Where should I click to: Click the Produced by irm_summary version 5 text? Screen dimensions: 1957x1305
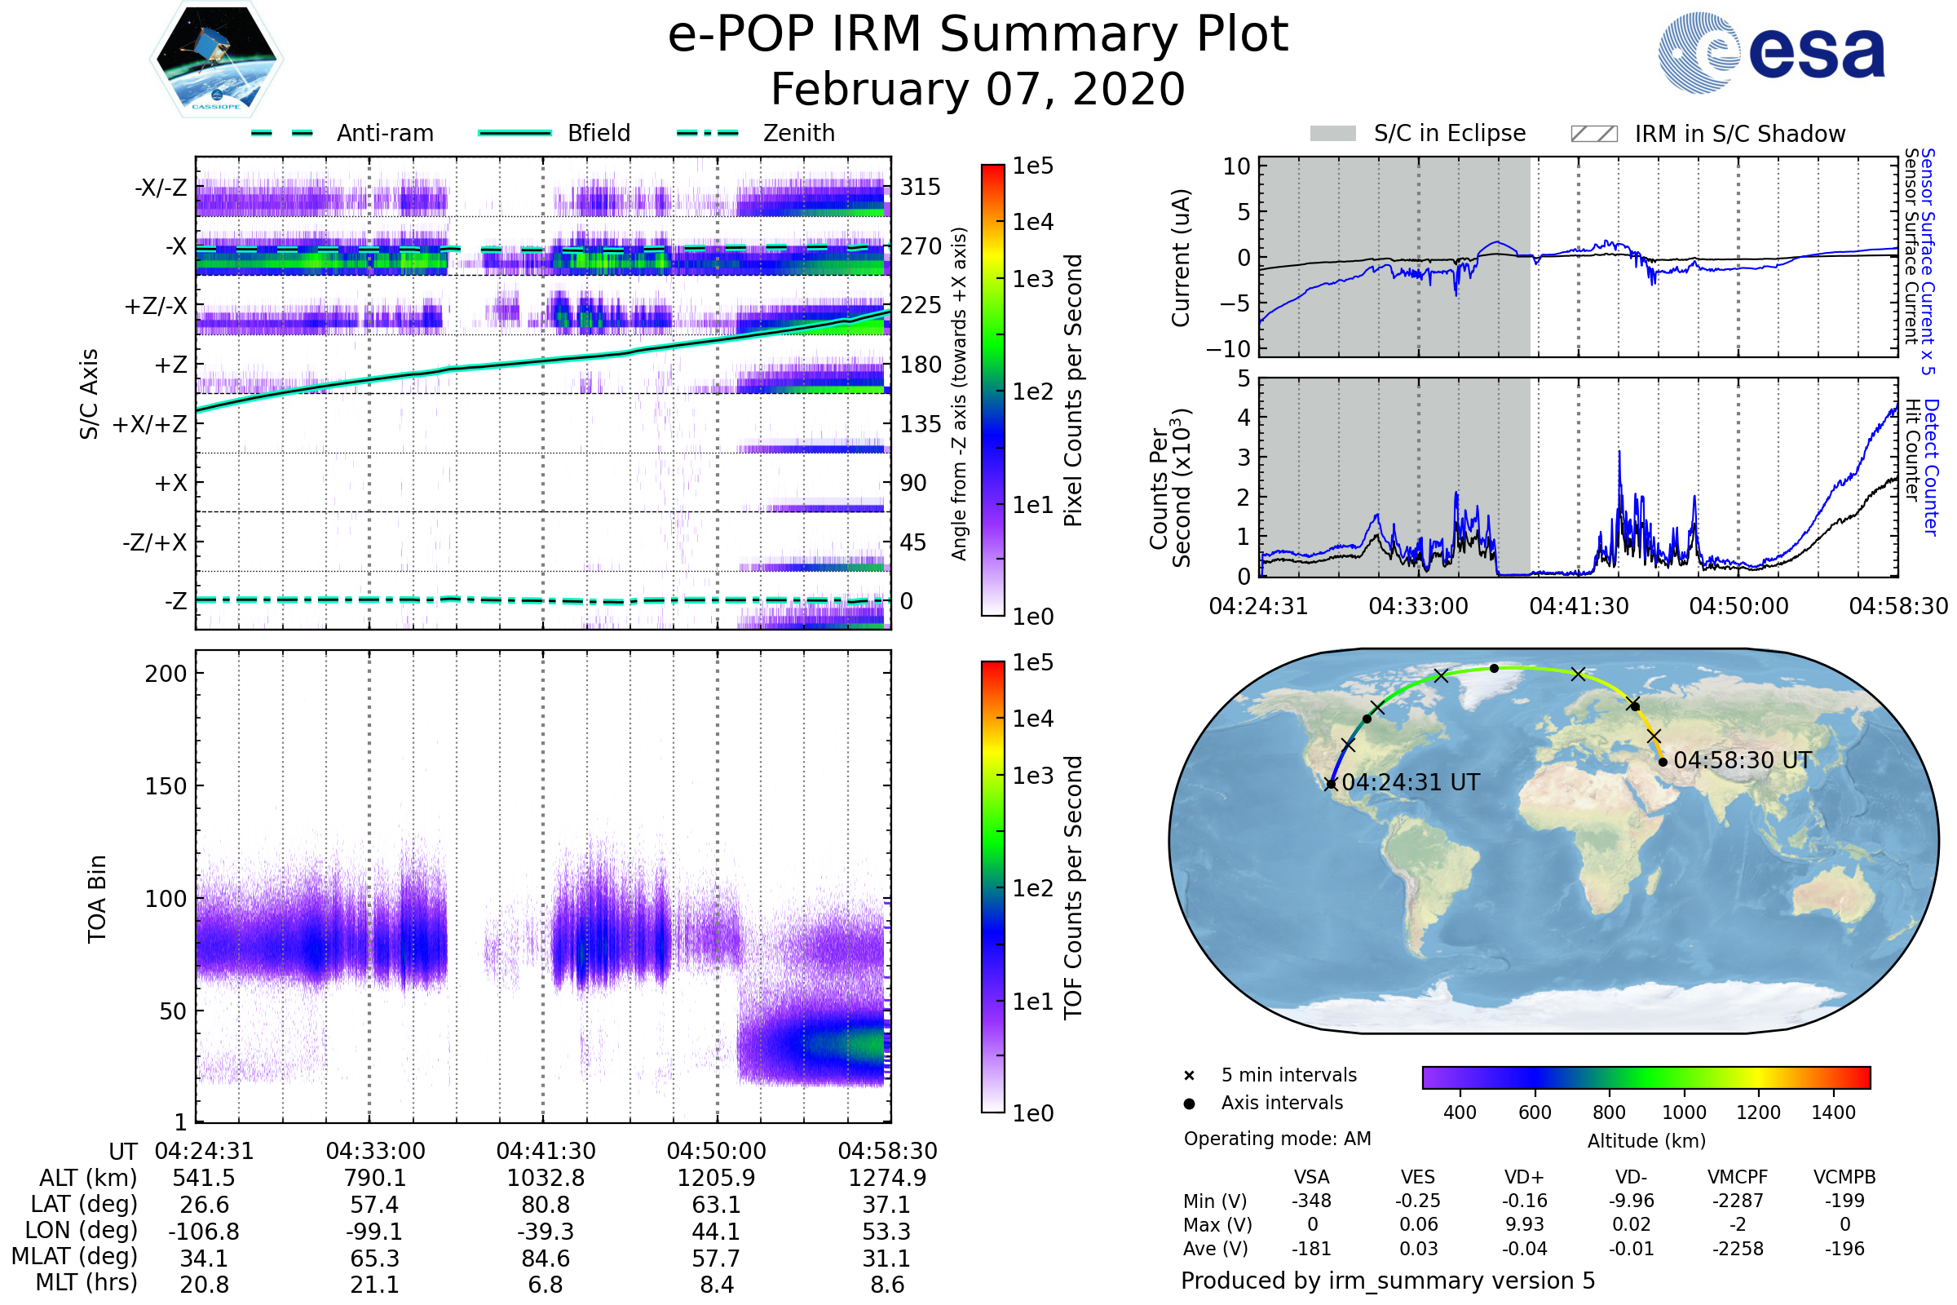[1388, 1280]
